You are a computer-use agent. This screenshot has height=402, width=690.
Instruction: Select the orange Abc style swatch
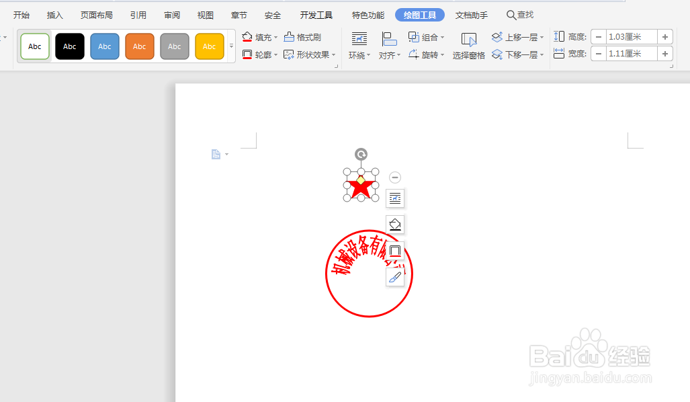[x=139, y=46]
